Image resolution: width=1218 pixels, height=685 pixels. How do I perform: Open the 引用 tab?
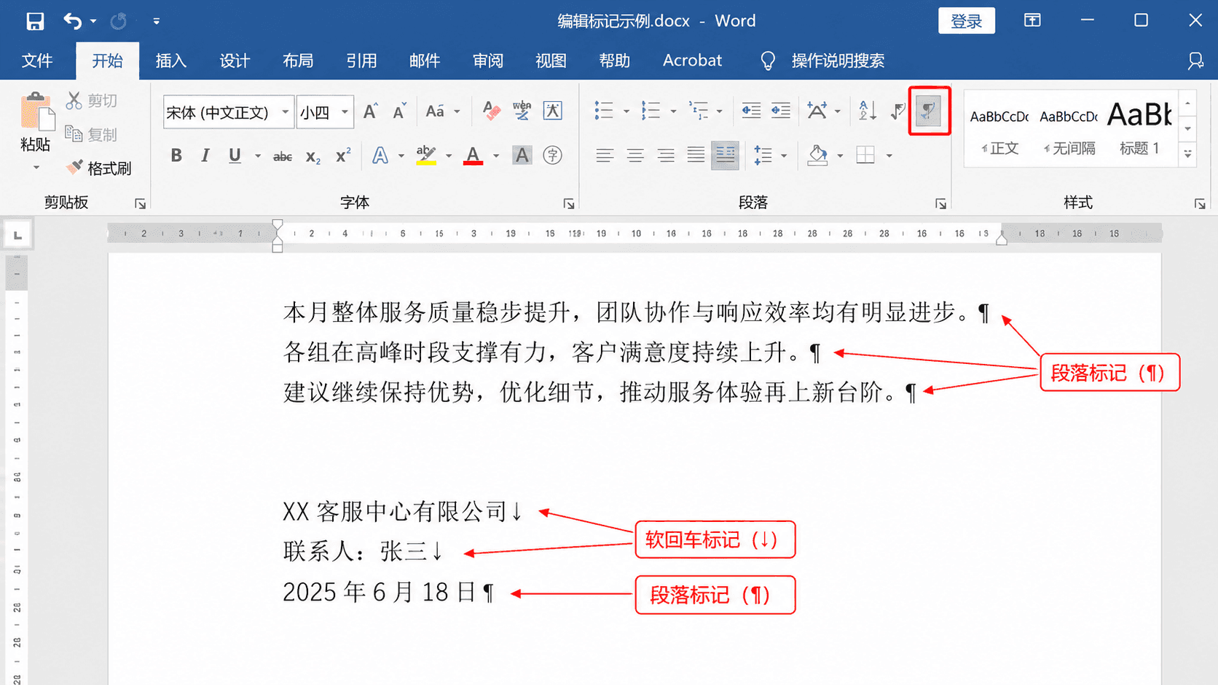[x=361, y=60]
